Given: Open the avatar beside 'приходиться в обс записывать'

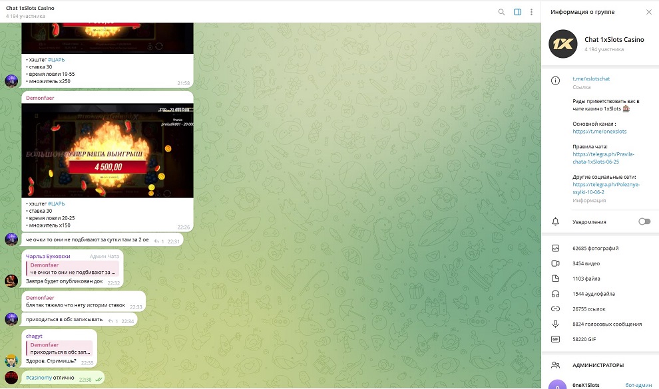Looking at the screenshot, I should coord(11,319).
